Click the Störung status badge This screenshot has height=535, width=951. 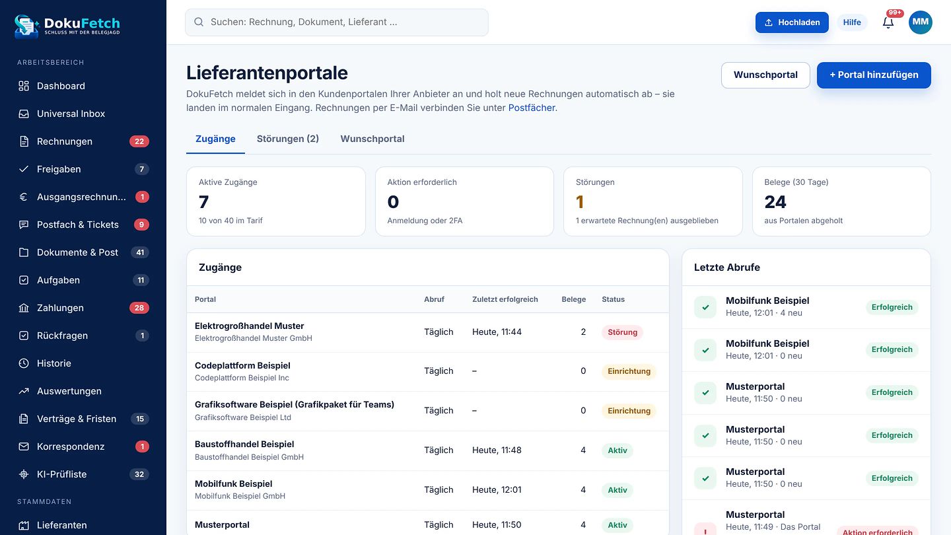(x=622, y=332)
